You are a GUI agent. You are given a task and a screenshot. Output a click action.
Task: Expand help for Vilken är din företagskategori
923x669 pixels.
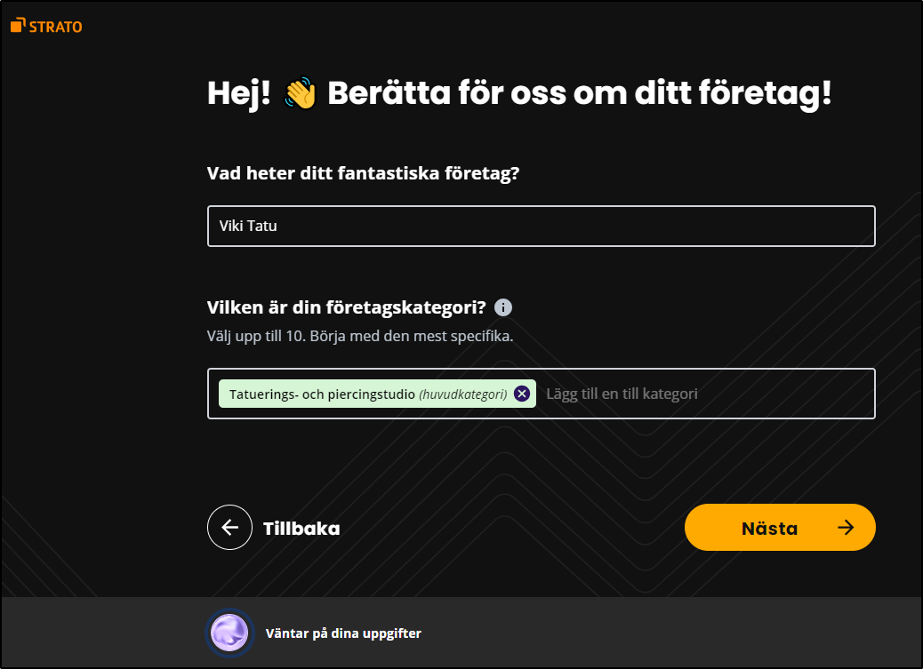point(503,307)
